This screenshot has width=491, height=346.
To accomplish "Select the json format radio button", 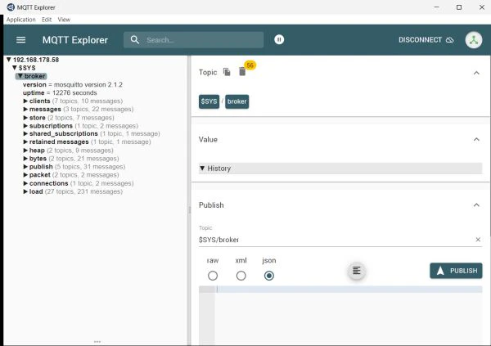I will 268,276.
